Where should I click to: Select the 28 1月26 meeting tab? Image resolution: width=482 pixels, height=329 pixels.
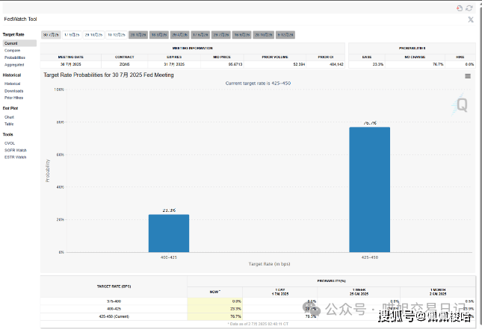tap(138, 35)
